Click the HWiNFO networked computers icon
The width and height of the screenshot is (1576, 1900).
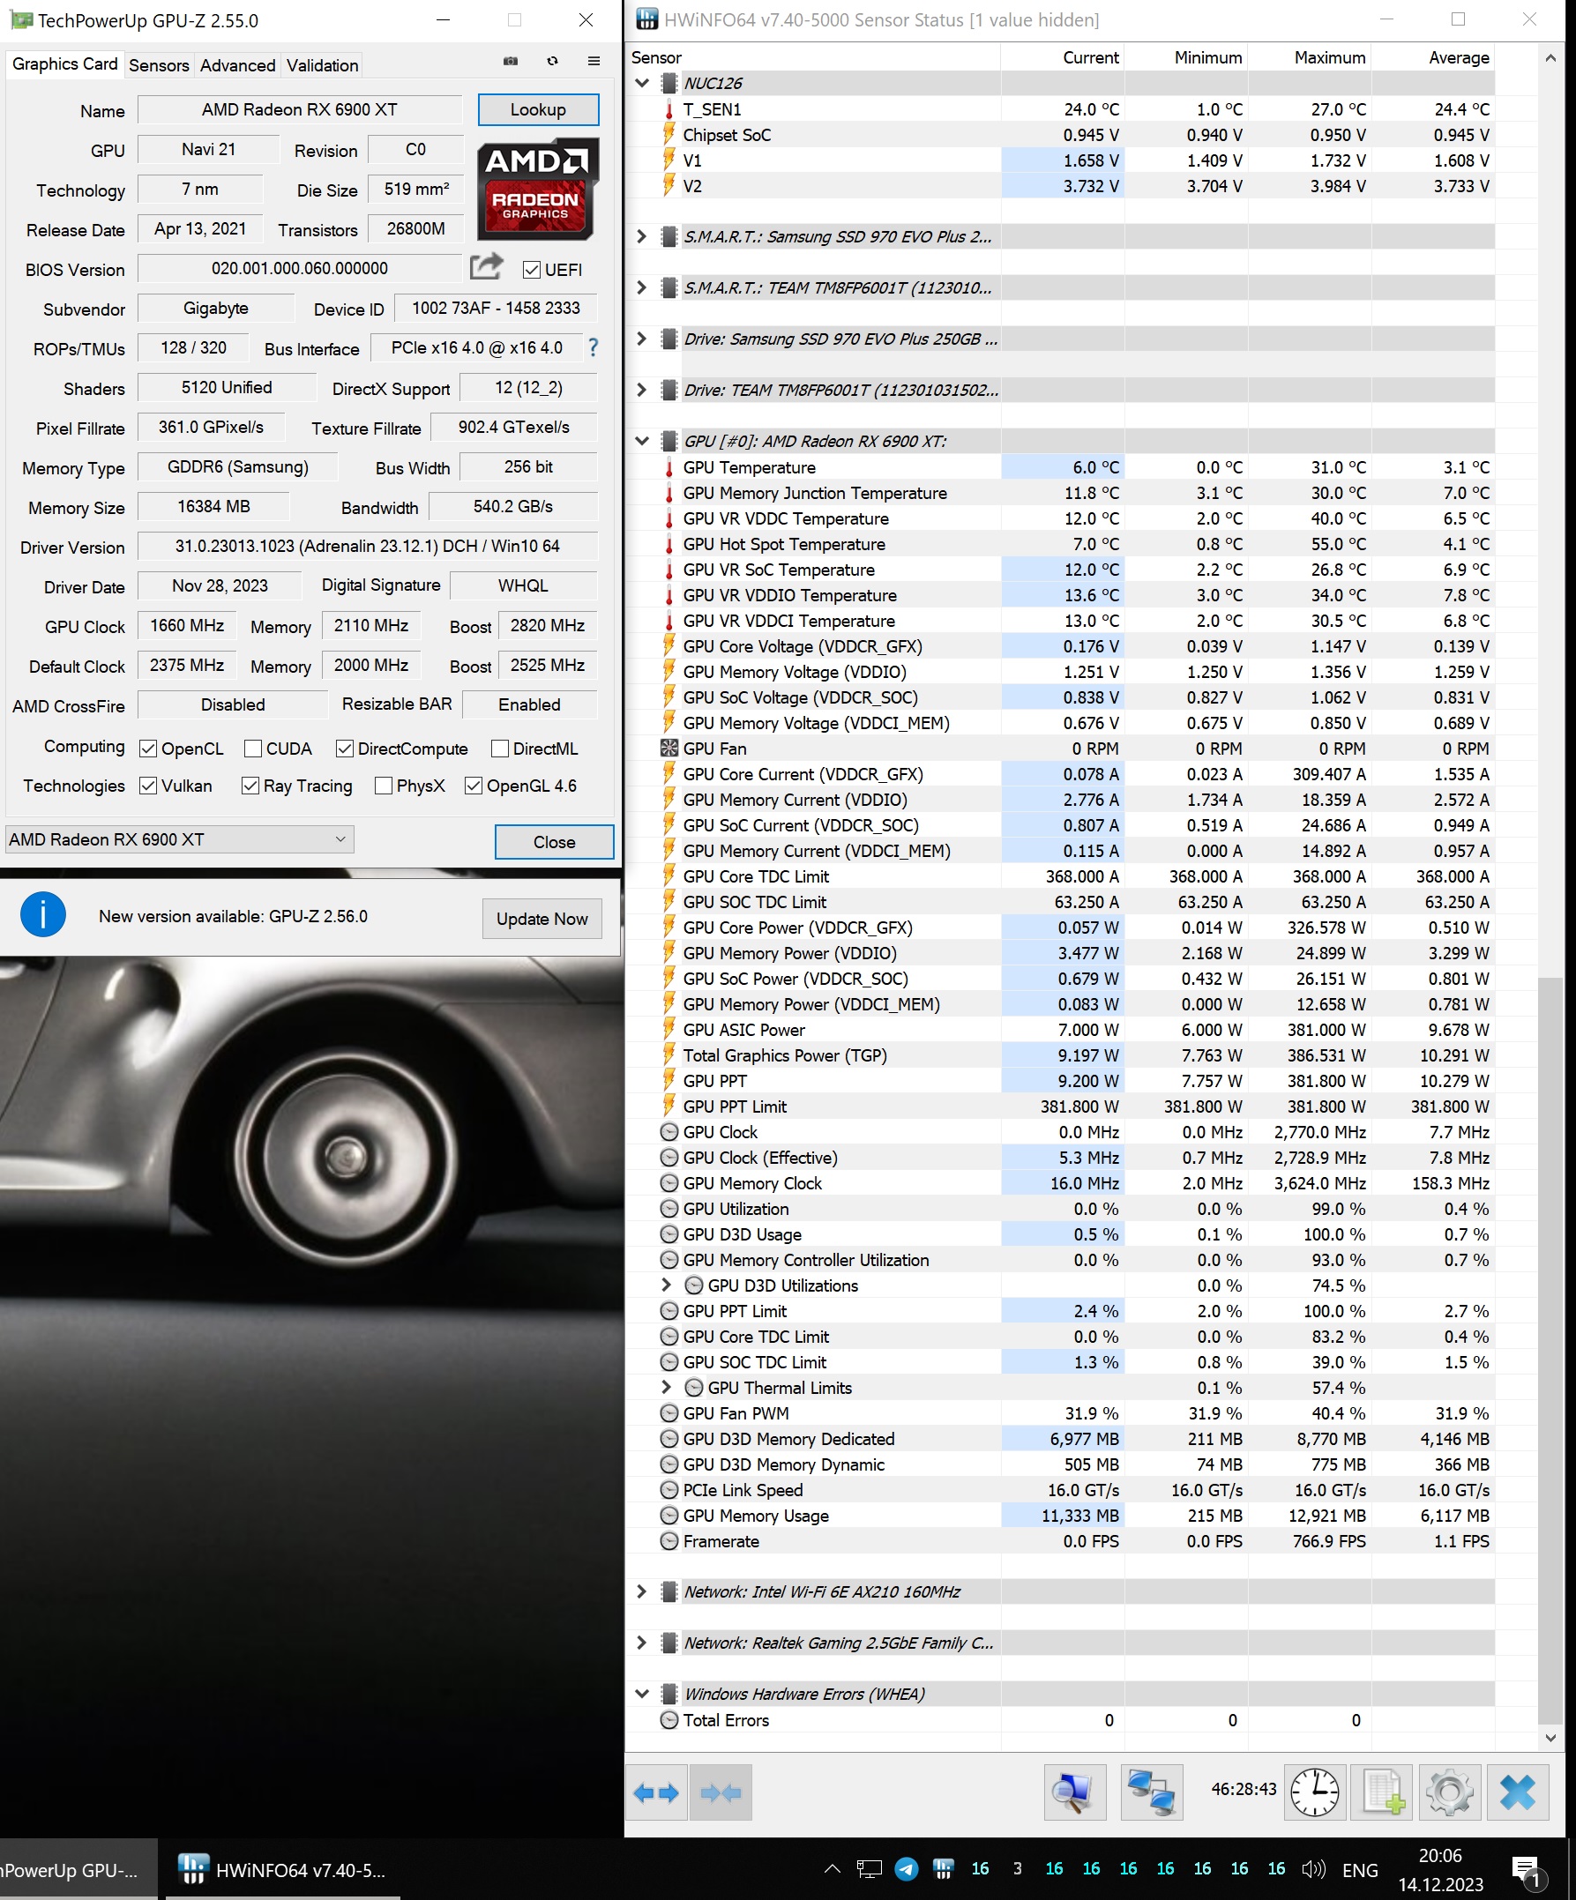pos(1152,1792)
